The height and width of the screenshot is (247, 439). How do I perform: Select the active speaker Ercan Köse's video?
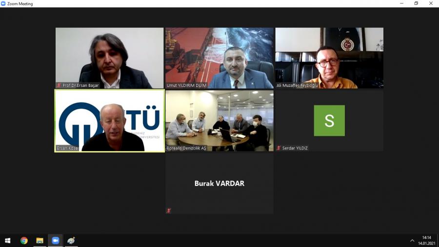click(x=109, y=121)
